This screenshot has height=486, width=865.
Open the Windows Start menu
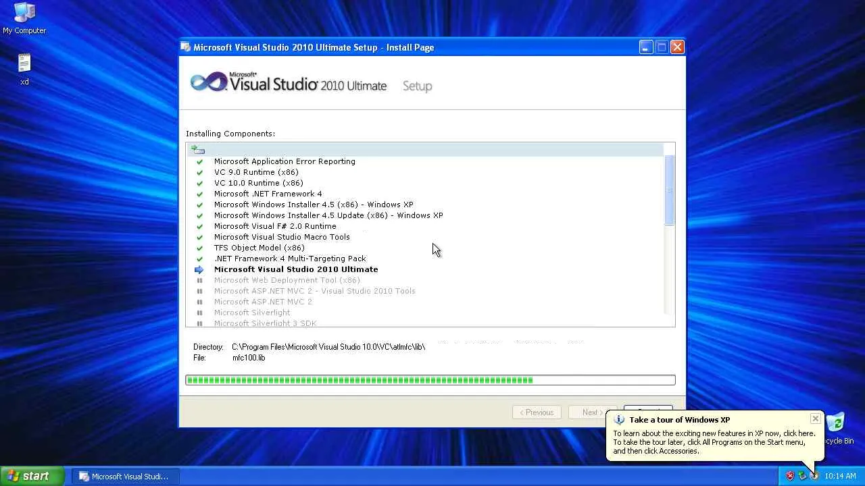click(x=32, y=476)
